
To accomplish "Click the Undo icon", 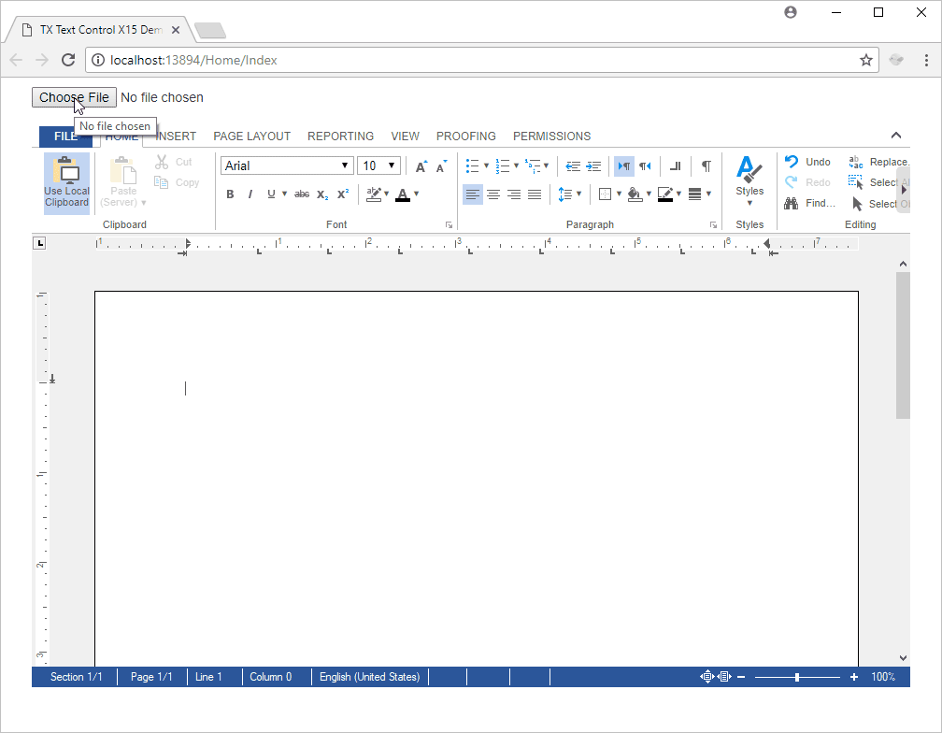I will tap(792, 161).
